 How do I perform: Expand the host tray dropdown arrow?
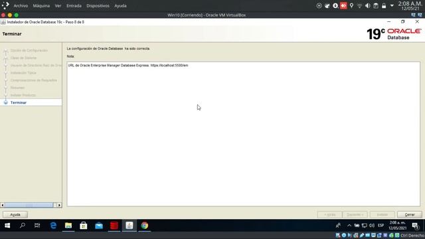[392, 6]
